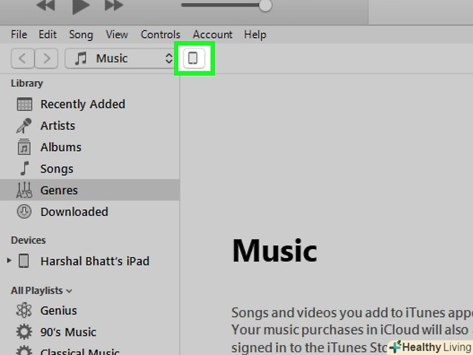Expand Harshal Bhatt's iPad disclosure triangle
Image resolution: width=473 pixels, height=355 pixels.
click(x=9, y=261)
